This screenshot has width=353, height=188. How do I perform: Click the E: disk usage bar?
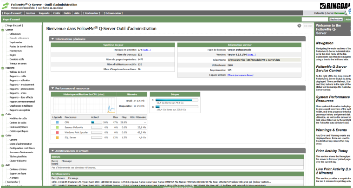[x=176, y=107]
